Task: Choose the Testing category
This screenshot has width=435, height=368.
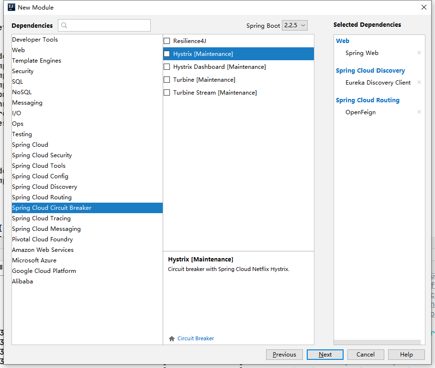Action: [x=87, y=134]
